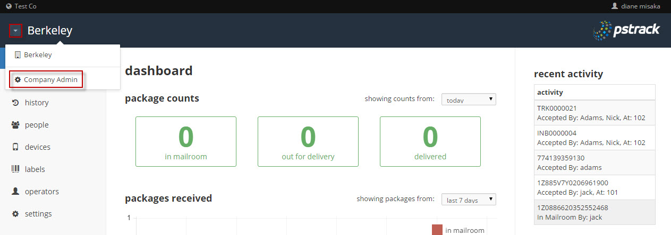Viewport: 671px width, 235px height.
Task: Click the 'delivered' package count box
Action: (430, 141)
